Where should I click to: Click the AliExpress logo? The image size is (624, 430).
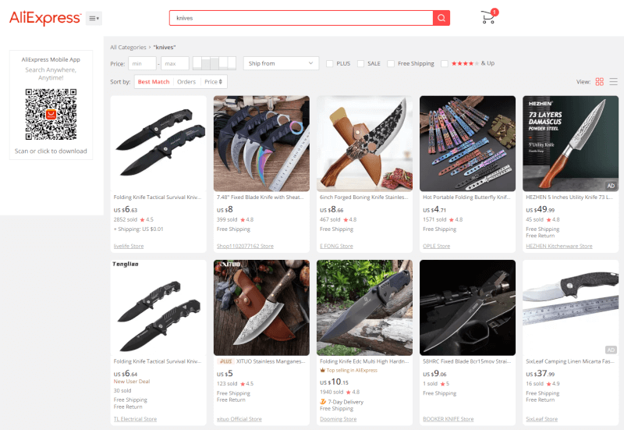[x=45, y=18]
